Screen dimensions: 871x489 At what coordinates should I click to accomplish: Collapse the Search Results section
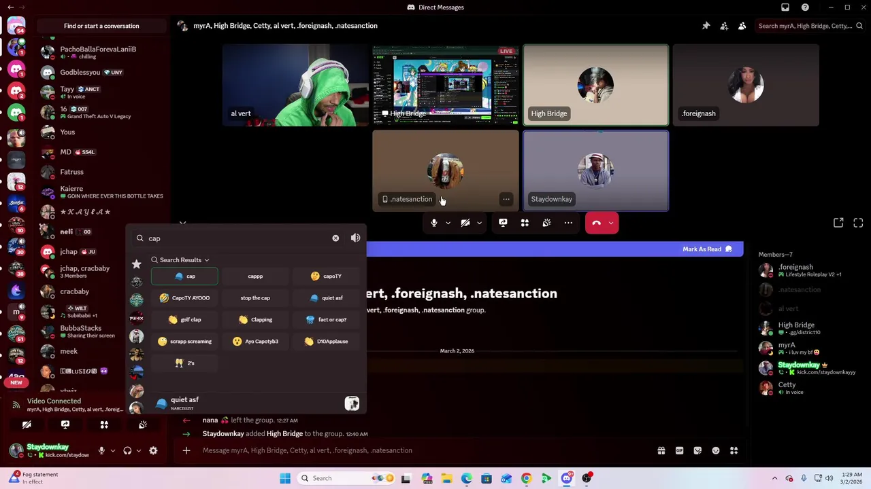tap(180, 260)
